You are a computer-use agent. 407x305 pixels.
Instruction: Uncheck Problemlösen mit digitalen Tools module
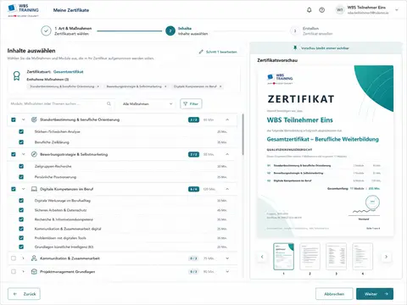21,238
